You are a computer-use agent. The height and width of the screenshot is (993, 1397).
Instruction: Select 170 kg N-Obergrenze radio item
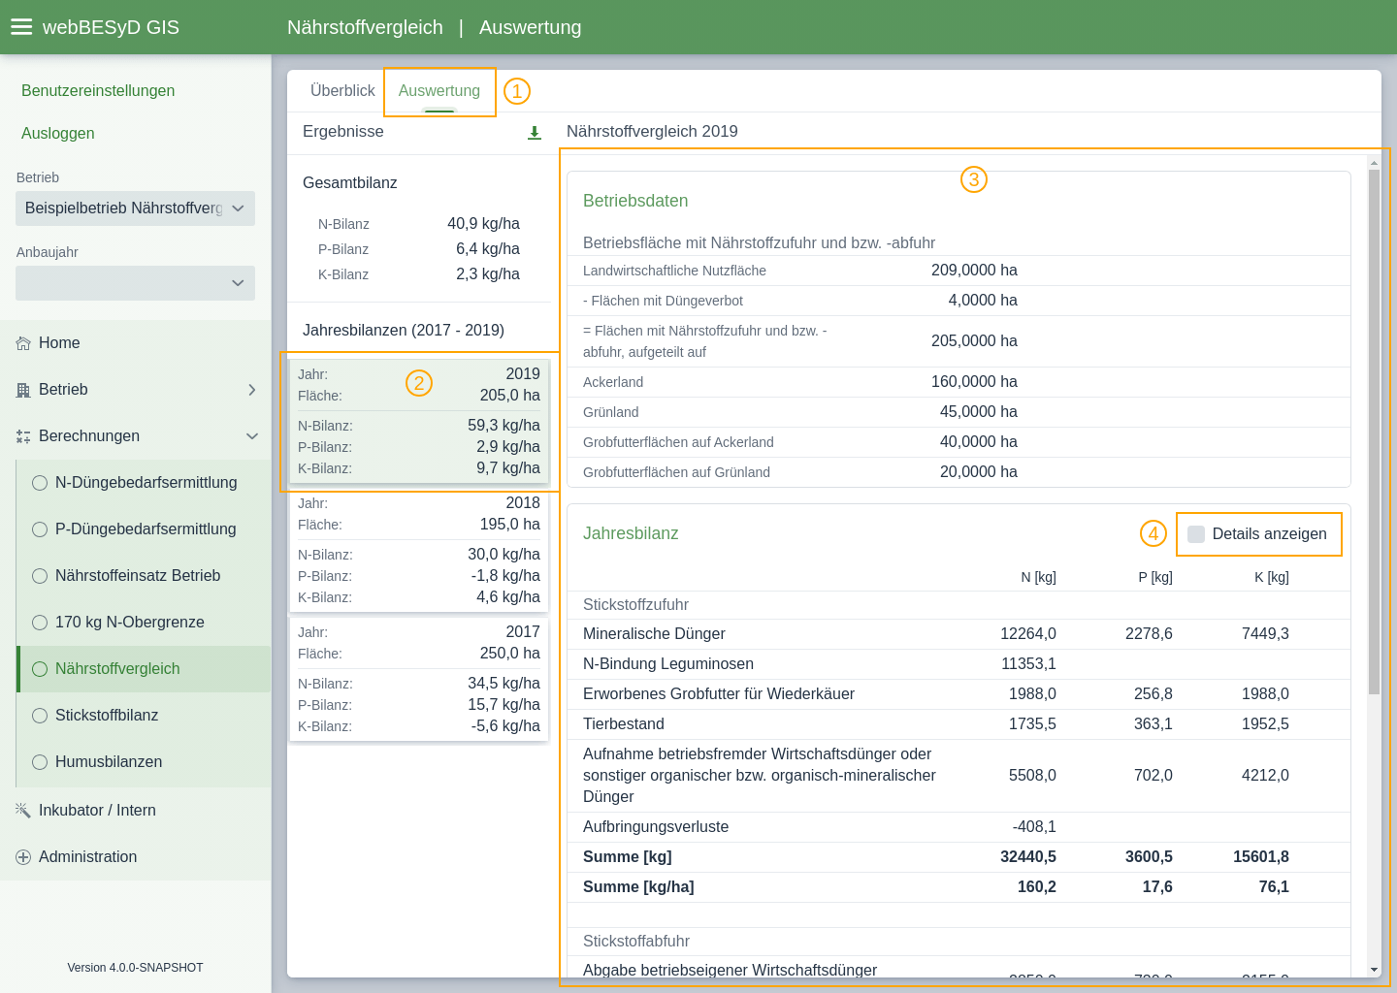[x=144, y=623]
